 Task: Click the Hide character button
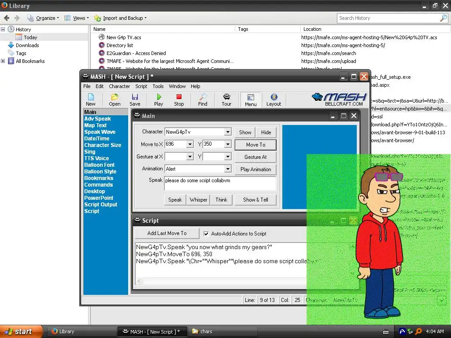click(266, 132)
